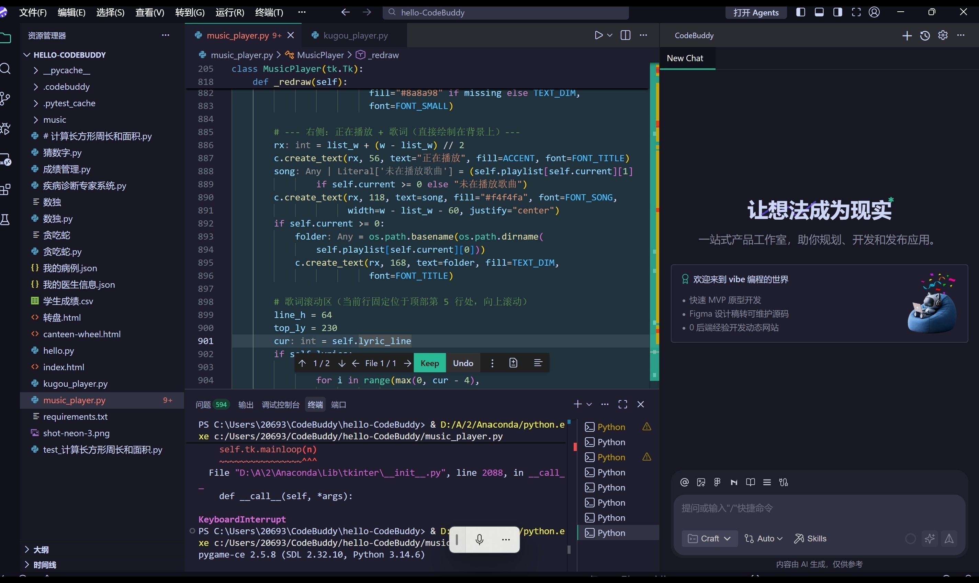Toggle the diff view icon in review bar
Viewport: 979px width, 583px height.
point(514,363)
